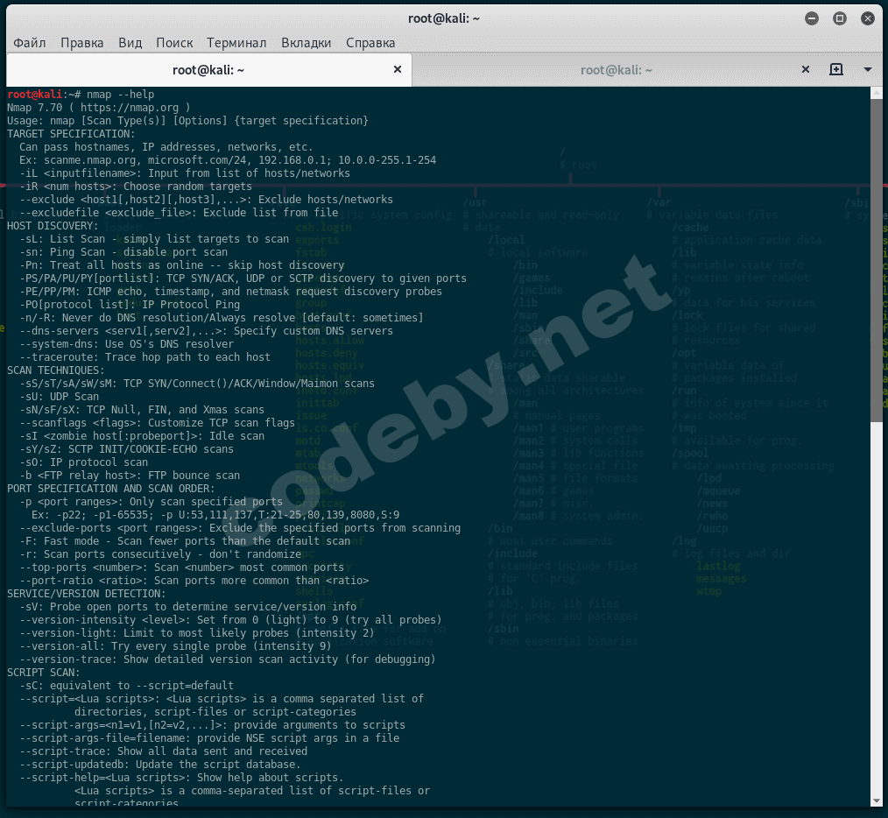Close the inactive second terminal tab

tap(806, 69)
